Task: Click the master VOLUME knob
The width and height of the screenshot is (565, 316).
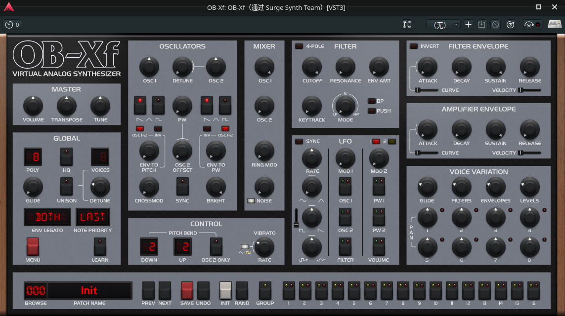Action: [x=33, y=106]
